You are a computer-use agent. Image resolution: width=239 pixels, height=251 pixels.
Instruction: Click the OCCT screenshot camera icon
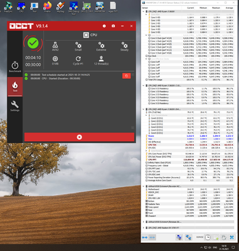[x=113, y=26]
